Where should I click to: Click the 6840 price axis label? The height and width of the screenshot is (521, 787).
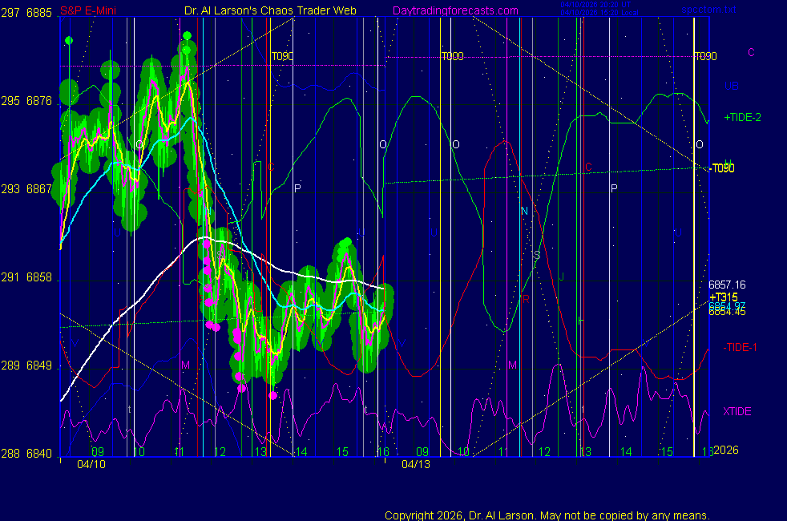click(x=38, y=453)
